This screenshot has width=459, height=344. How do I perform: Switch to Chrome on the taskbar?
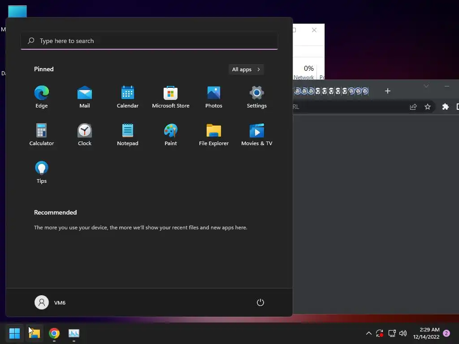pyautogui.click(x=54, y=333)
